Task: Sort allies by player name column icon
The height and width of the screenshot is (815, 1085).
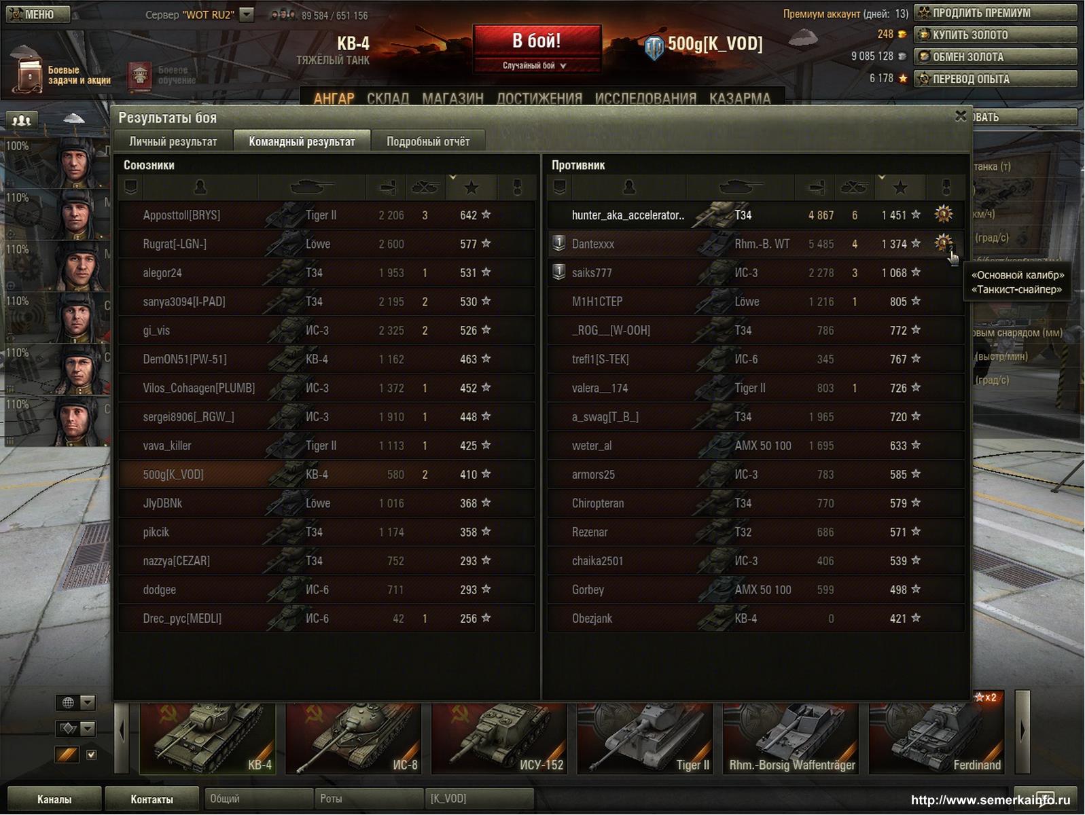Action: tap(200, 187)
